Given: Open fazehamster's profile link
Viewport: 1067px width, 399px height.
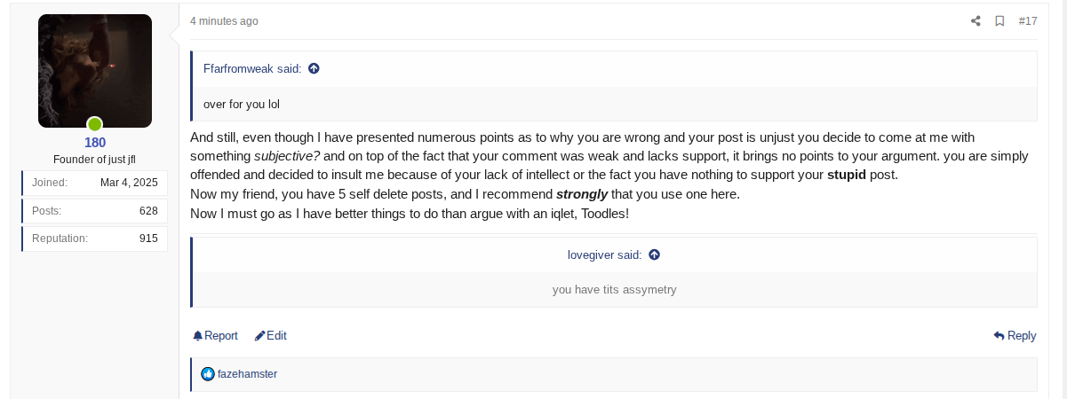Looking at the screenshot, I should pyautogui.click(x=247, y=374).
